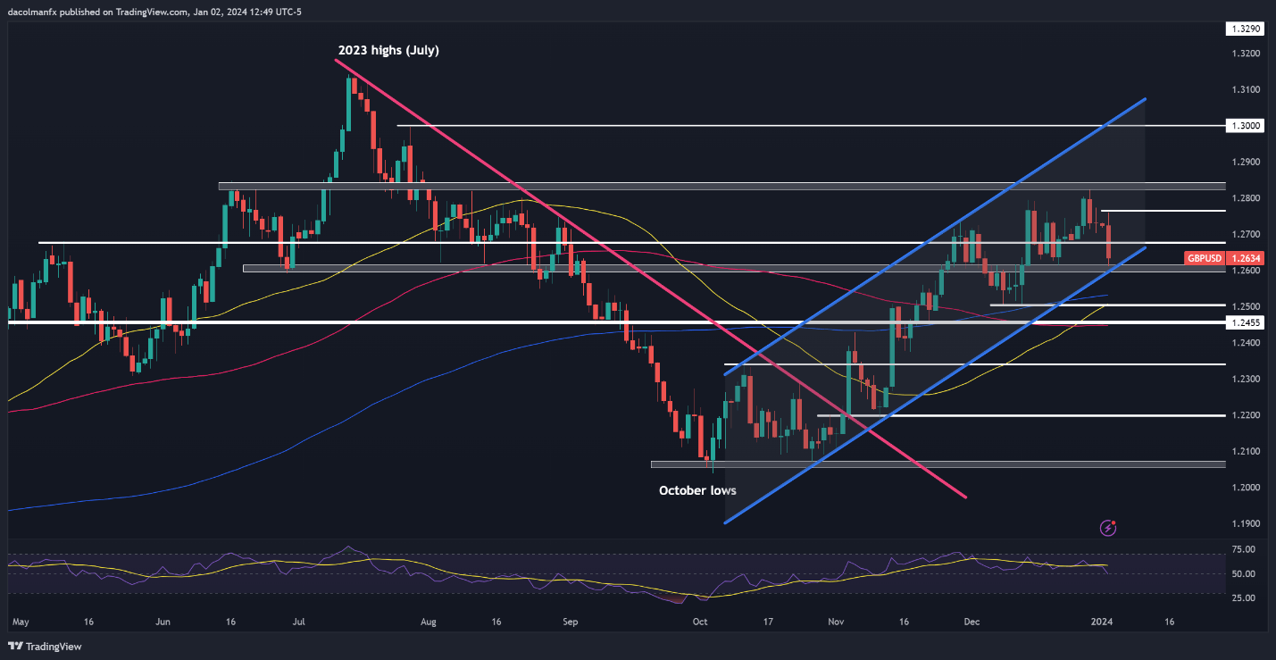
Task: Click the 1.2200 price axis value
Action: (1246, 415)
